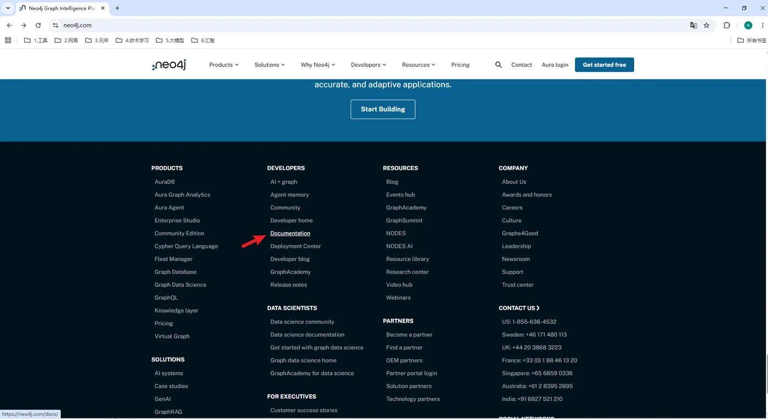
Task: Open the site search magnifier icon
Action: [x=498, y=65]
